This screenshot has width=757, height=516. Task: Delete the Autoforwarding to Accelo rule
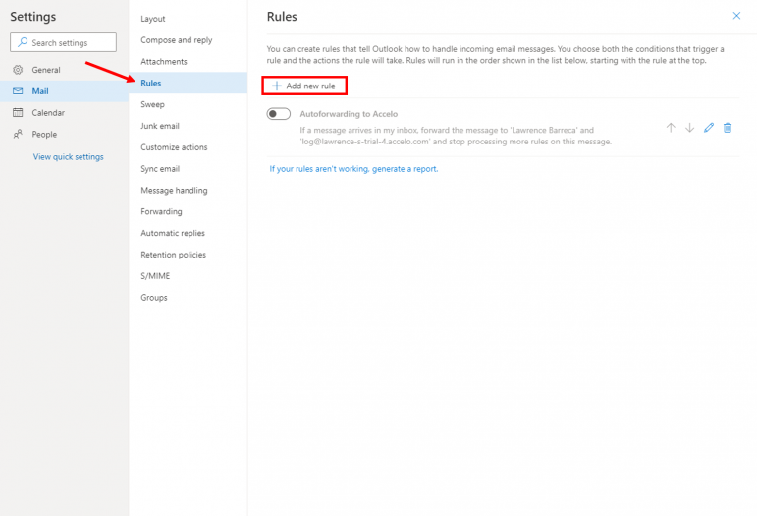click(x=728, y=128)
